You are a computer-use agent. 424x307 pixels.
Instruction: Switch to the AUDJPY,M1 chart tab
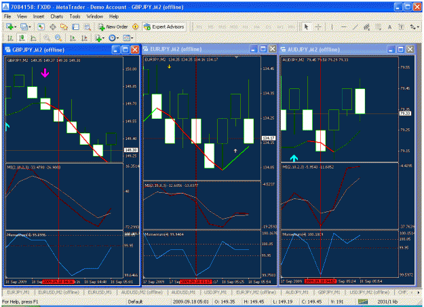297,292
